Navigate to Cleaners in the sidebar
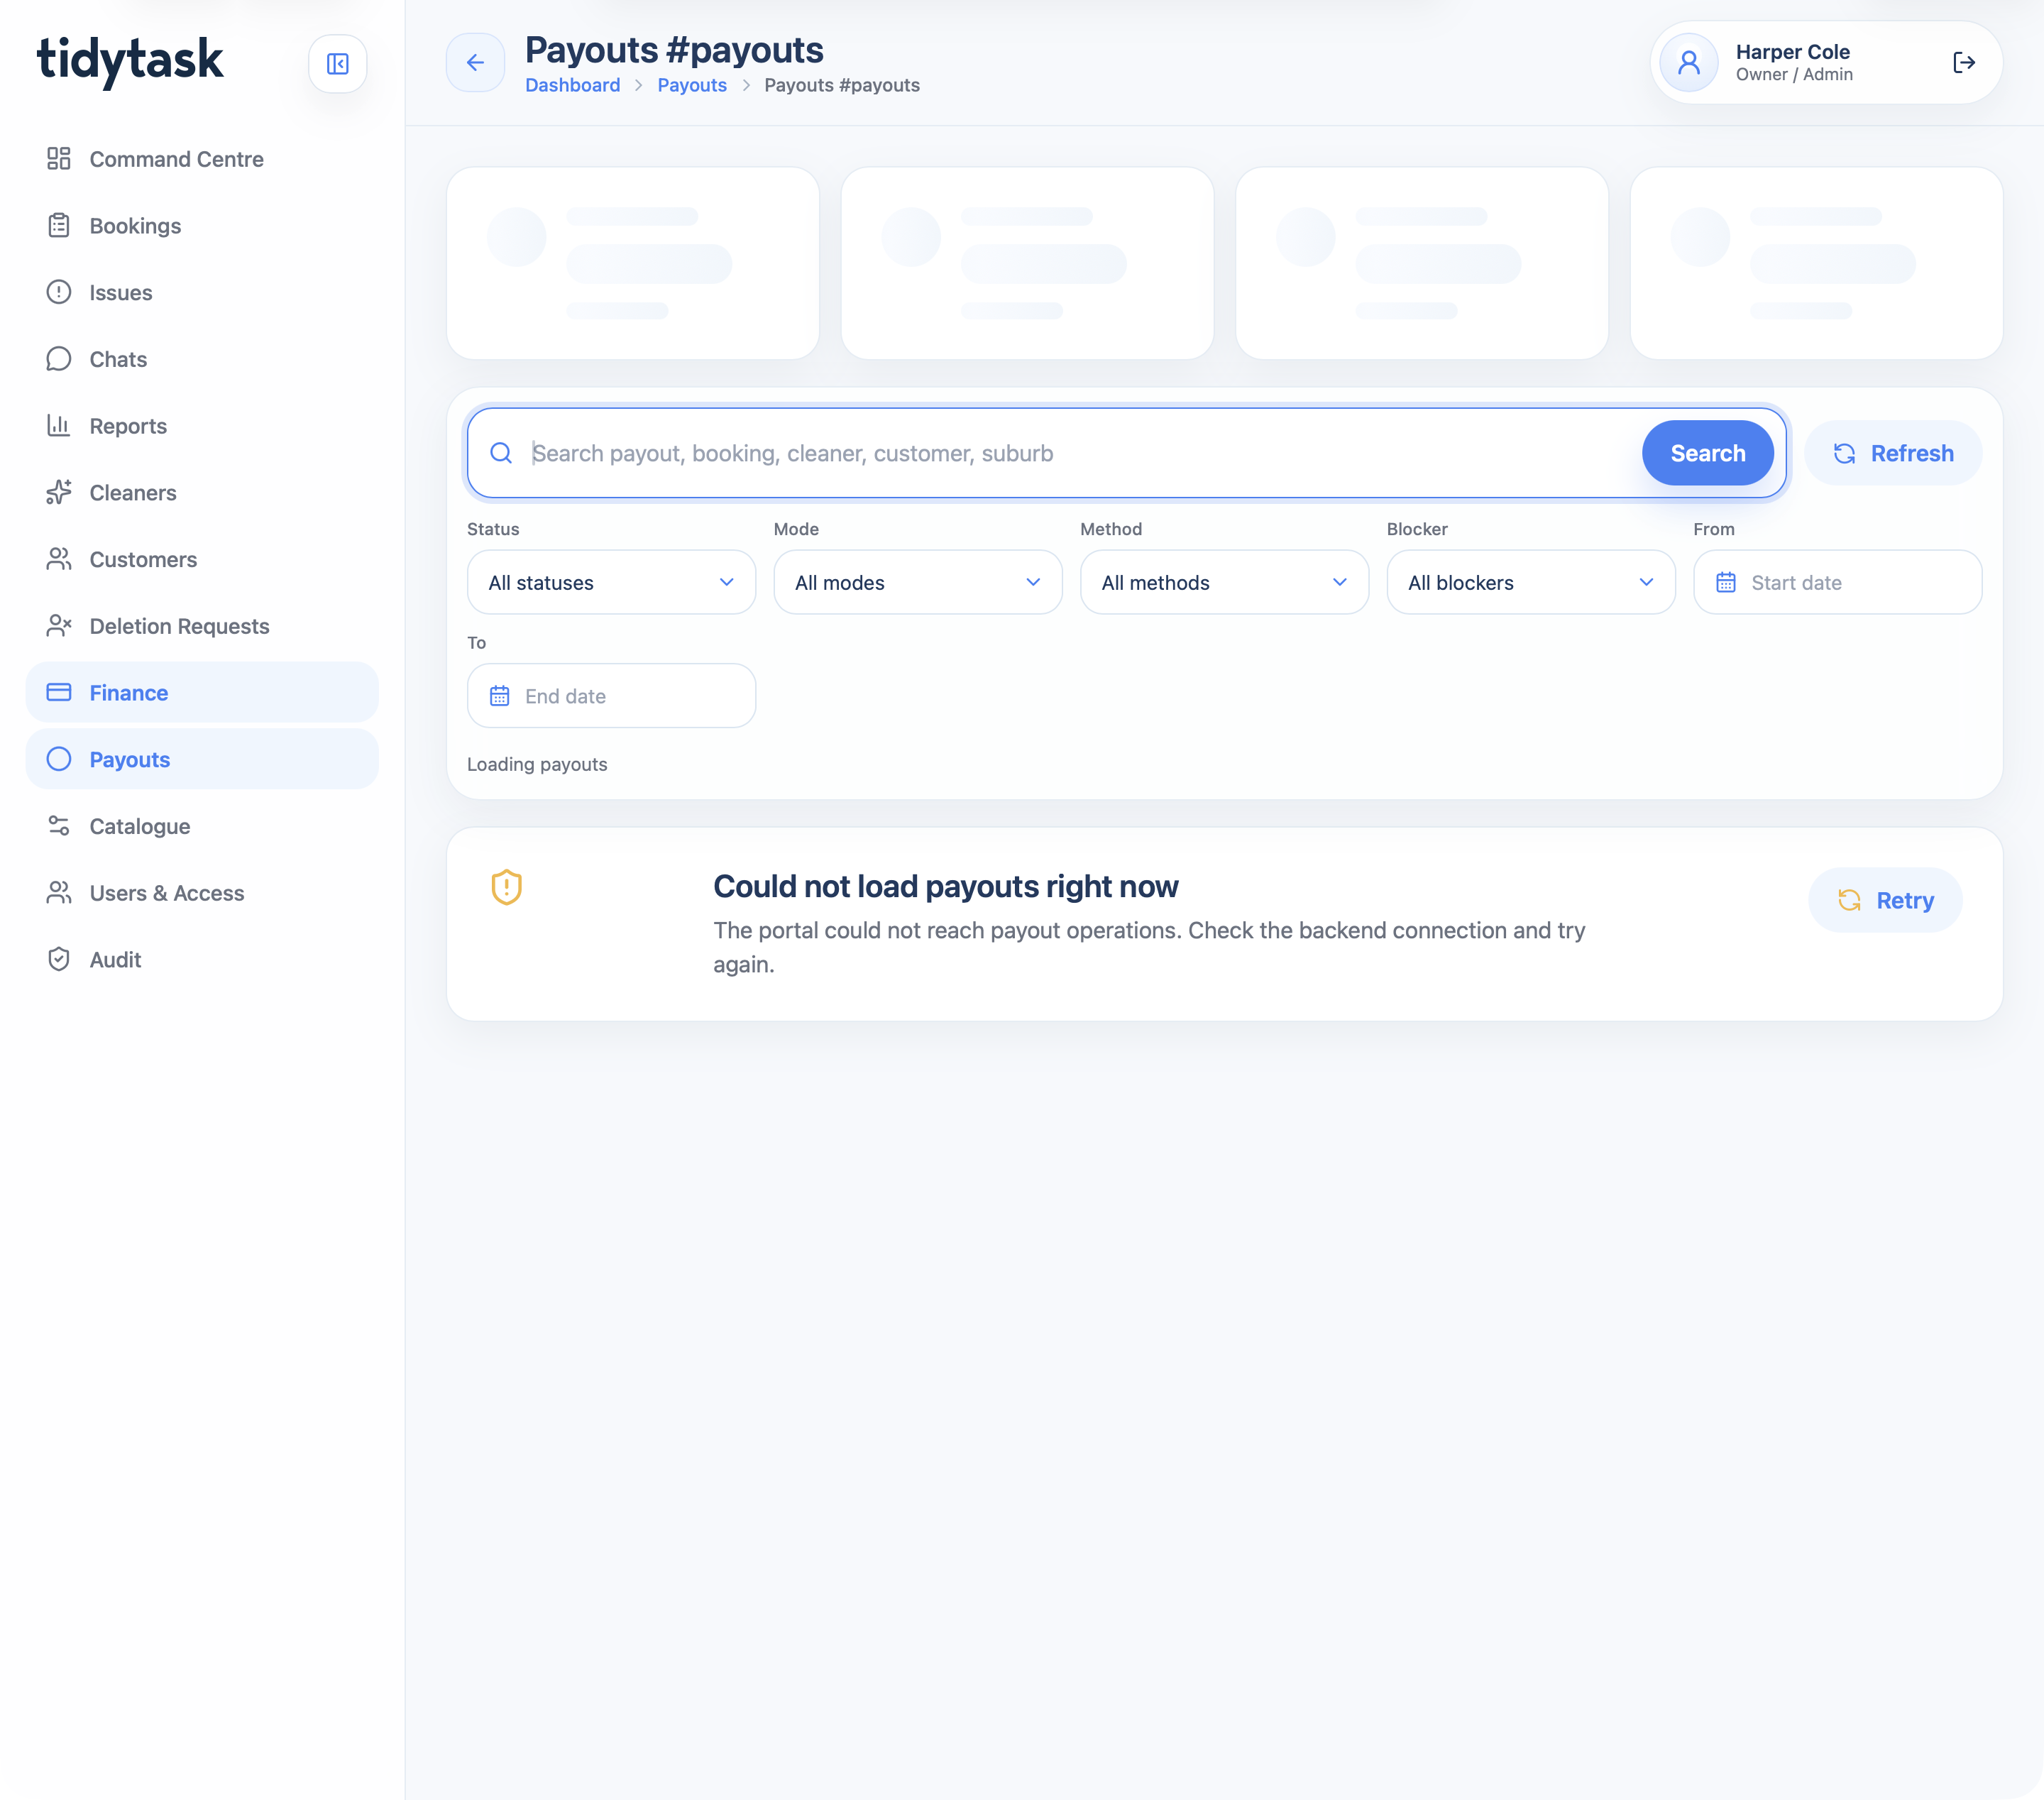 (202, 492)
